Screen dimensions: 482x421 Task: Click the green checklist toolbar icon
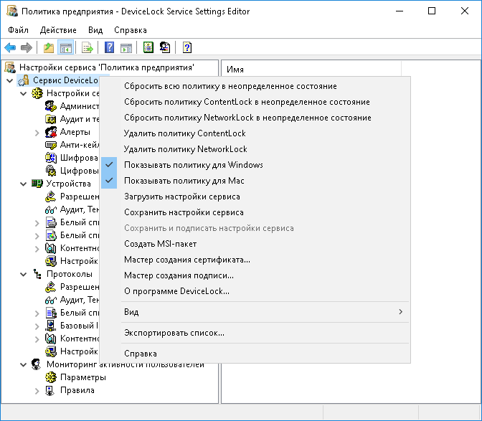148,48
